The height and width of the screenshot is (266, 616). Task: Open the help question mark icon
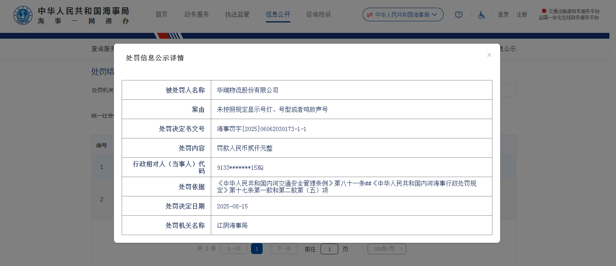click(x=459, y=15)
